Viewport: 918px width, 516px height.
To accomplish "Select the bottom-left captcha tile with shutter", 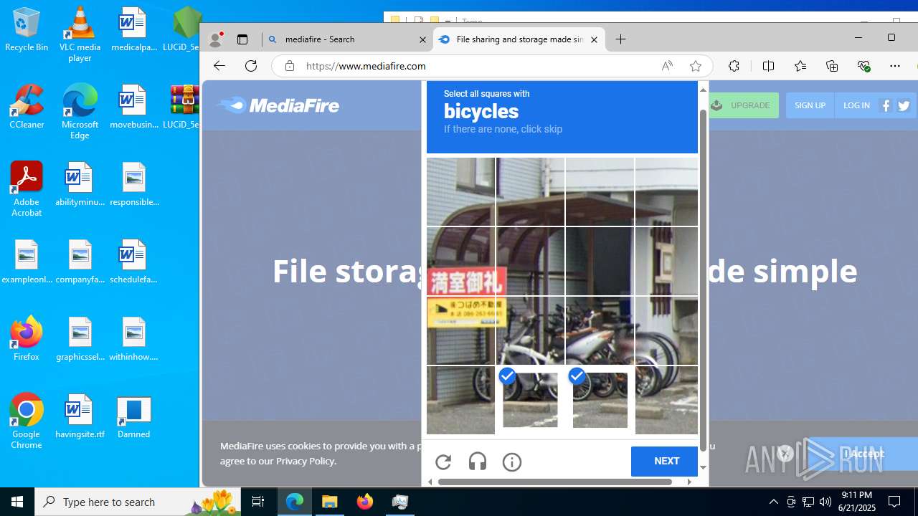I will point(460,400).
